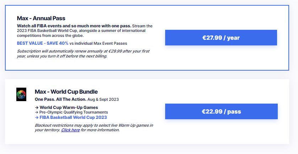Click the arrow before World Cup Warm-Up Games

(37, 108)
